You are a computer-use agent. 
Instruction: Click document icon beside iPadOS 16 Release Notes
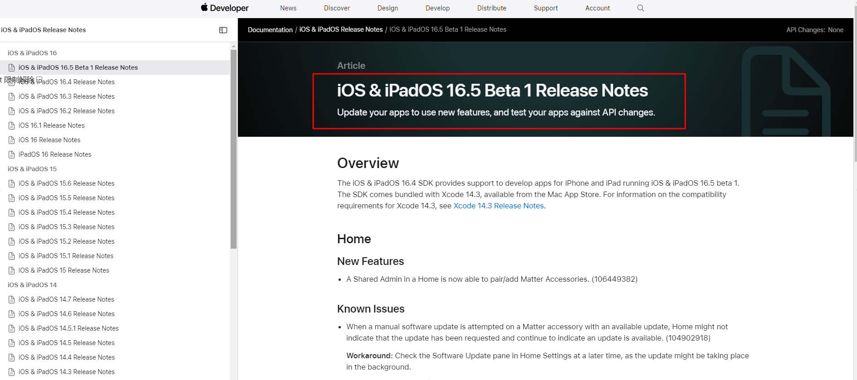tap(12, 154)
